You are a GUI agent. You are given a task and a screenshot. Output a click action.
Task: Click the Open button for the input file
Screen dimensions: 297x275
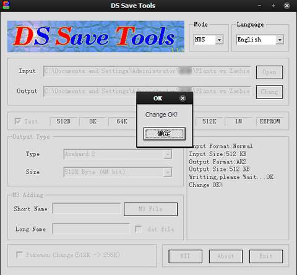269,72
